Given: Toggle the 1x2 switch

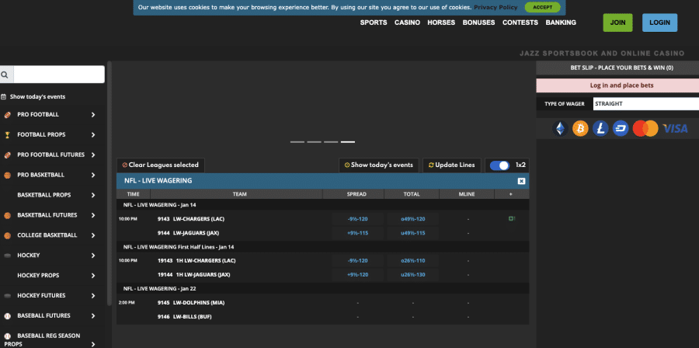Looking at the screenshot, I should pyautogui.click(x=499, y=165).
